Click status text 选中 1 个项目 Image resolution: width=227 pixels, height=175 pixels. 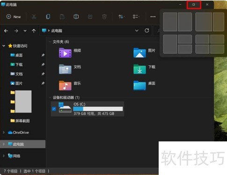tap(34, 171)
